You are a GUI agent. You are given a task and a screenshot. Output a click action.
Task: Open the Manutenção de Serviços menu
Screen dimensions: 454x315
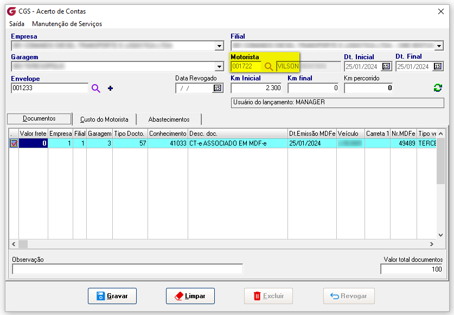[67, 24]
